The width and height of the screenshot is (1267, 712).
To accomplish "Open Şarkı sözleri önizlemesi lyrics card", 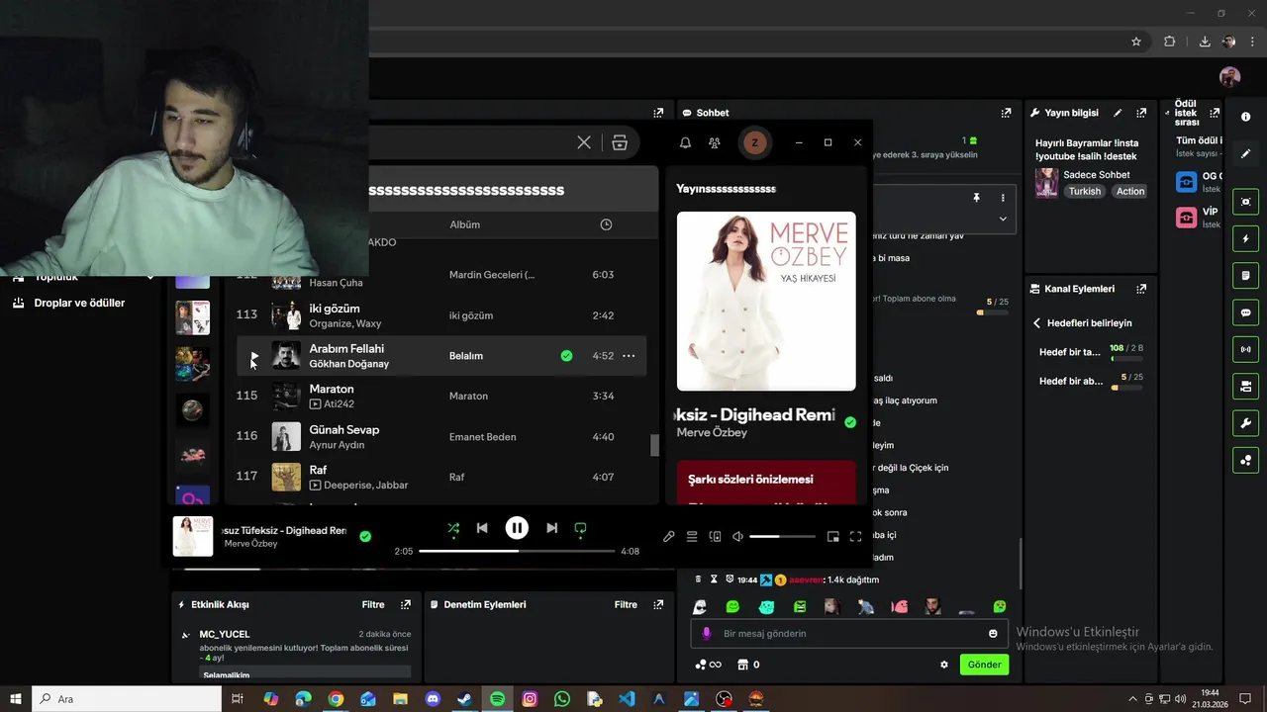I will [x=766, y=483].
